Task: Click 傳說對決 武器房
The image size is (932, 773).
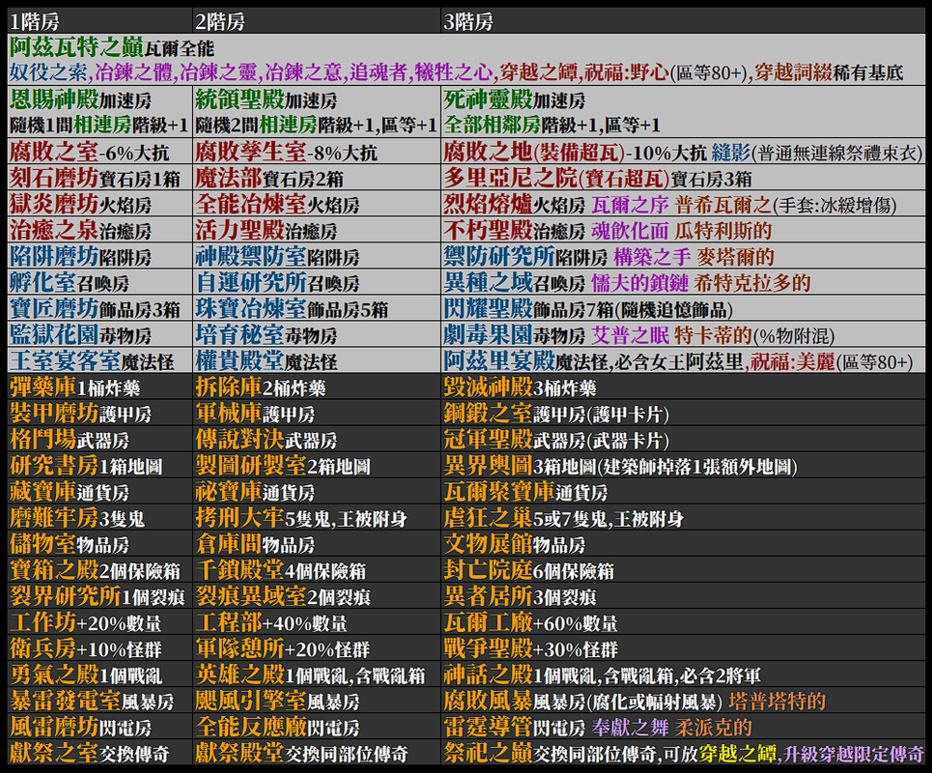Action: pos(317,440)
